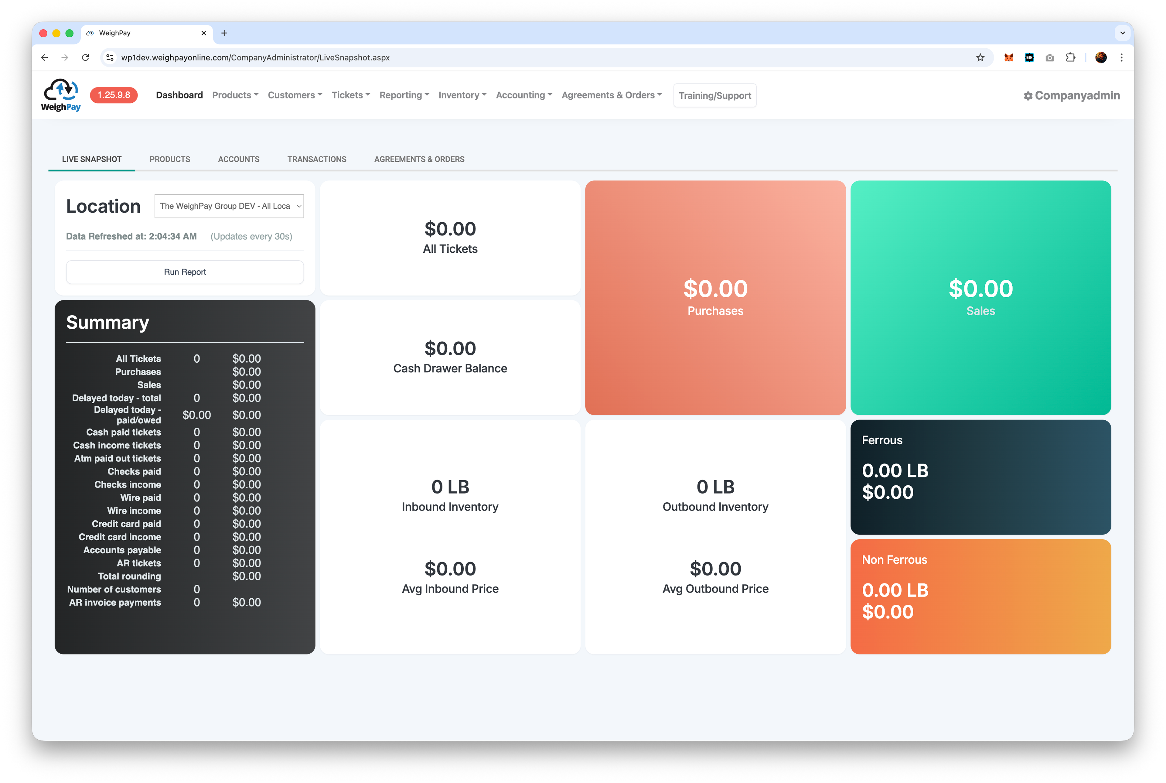The image size is (1166, 783).
Task: Switch to the Transactions tab
Action: click(x=316, y=159)
